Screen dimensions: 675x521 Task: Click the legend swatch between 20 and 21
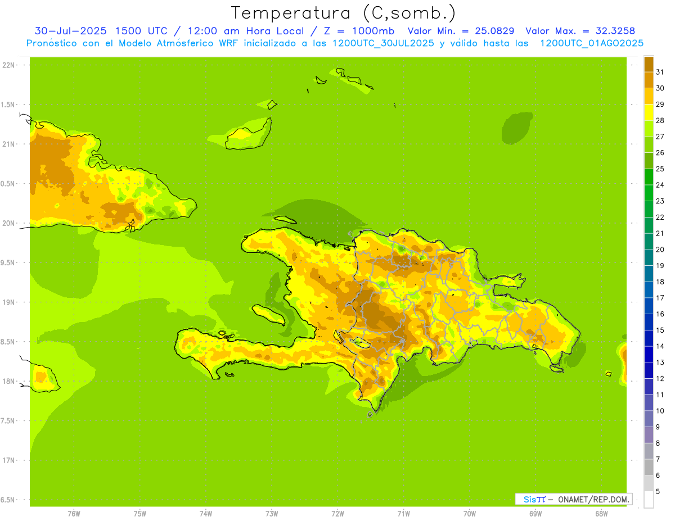coord(649,241)
